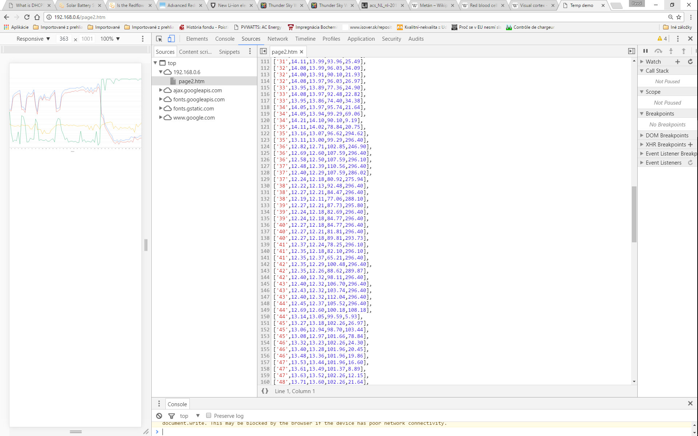This screenshot has height=436, width=698.
Task: Switch to the Console panel tab
Action: pos(225,39)
